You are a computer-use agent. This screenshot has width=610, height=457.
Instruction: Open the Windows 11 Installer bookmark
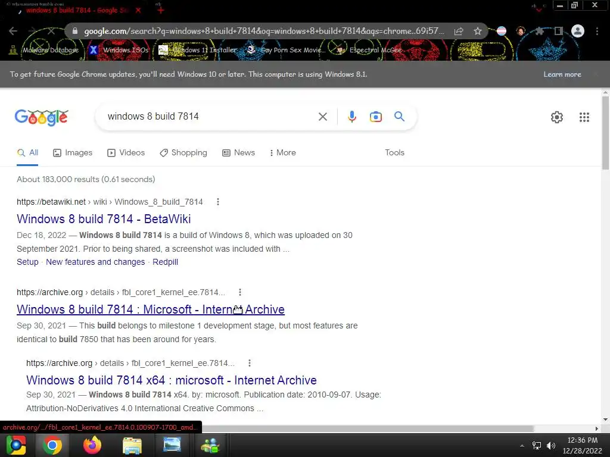(x=198, y=50)
